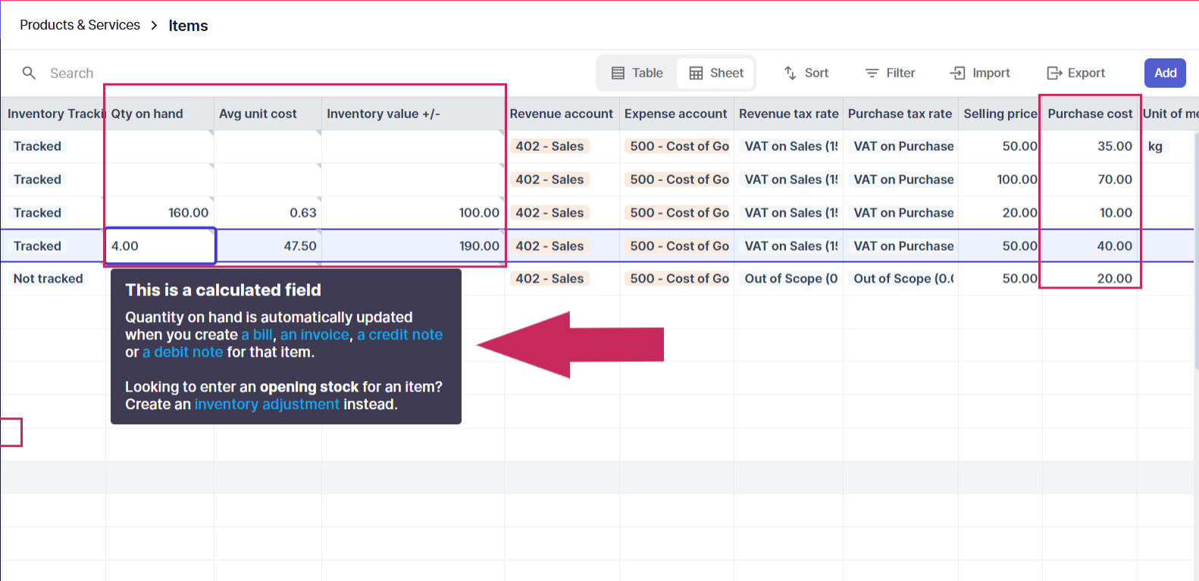Click the Purchase cost column header

click(1090, 114)
